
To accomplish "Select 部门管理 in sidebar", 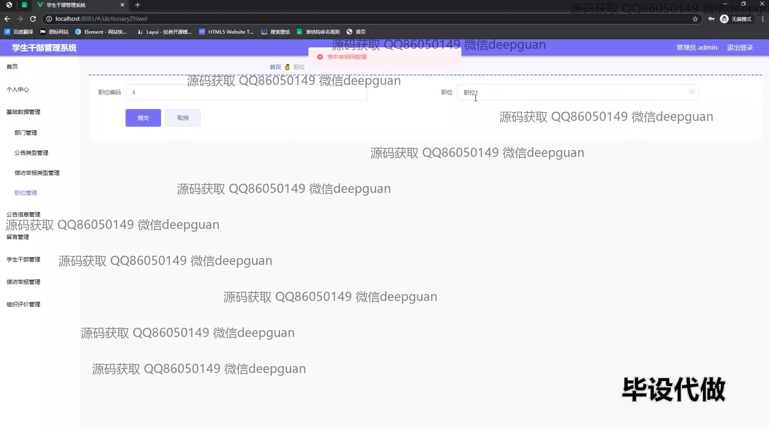I will (26, 133).
